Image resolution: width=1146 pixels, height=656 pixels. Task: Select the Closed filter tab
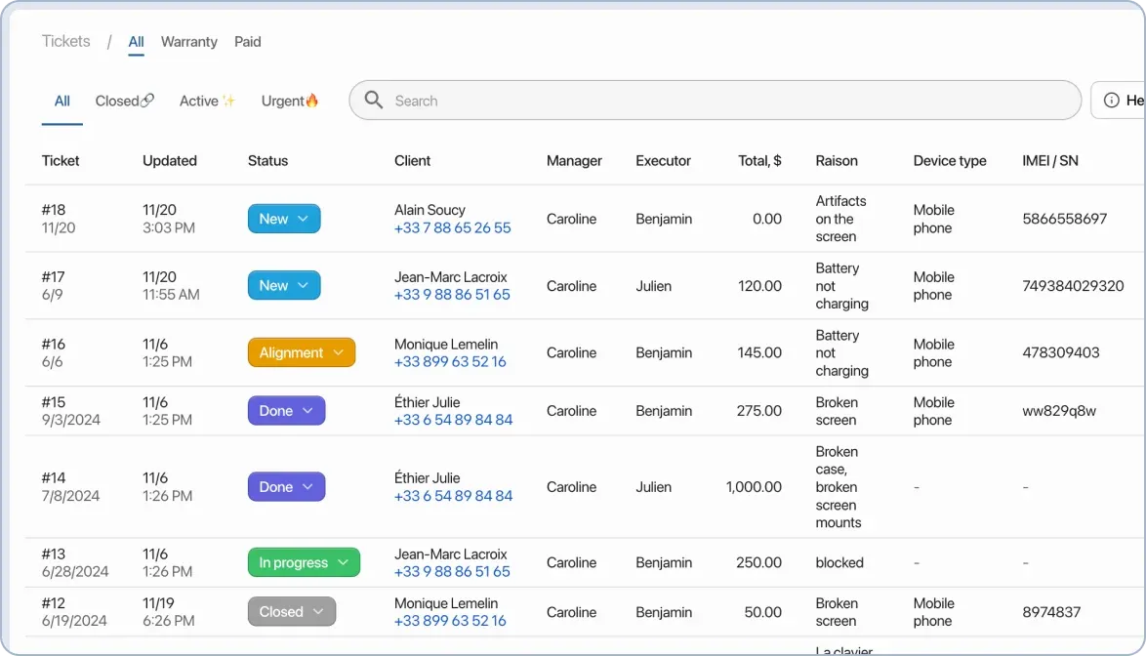(117, 101)
